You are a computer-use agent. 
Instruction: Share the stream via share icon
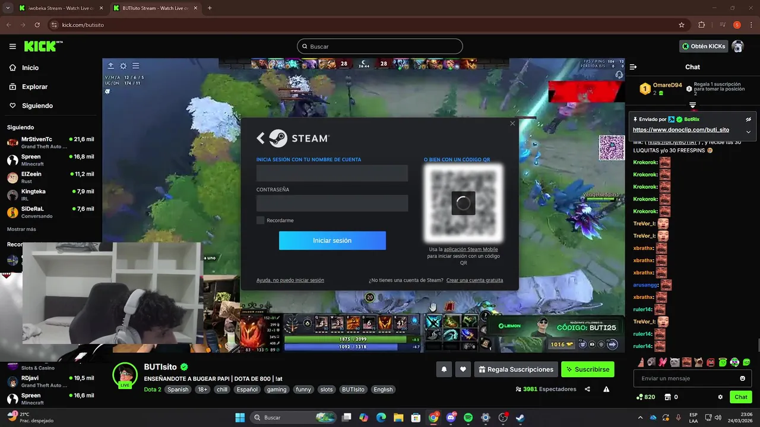587,389
